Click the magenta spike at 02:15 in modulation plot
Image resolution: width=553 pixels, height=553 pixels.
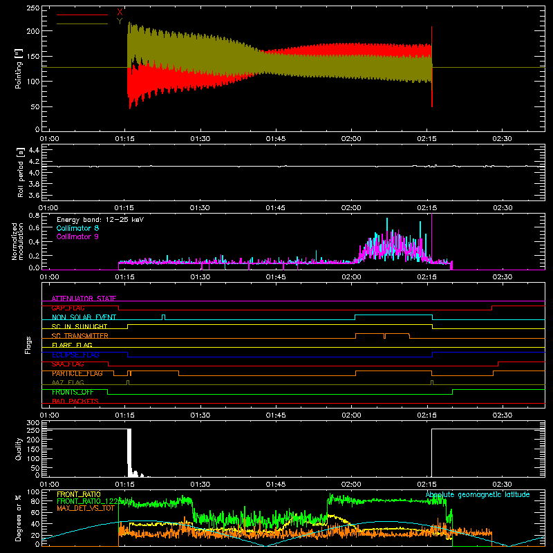click(431, 236)
